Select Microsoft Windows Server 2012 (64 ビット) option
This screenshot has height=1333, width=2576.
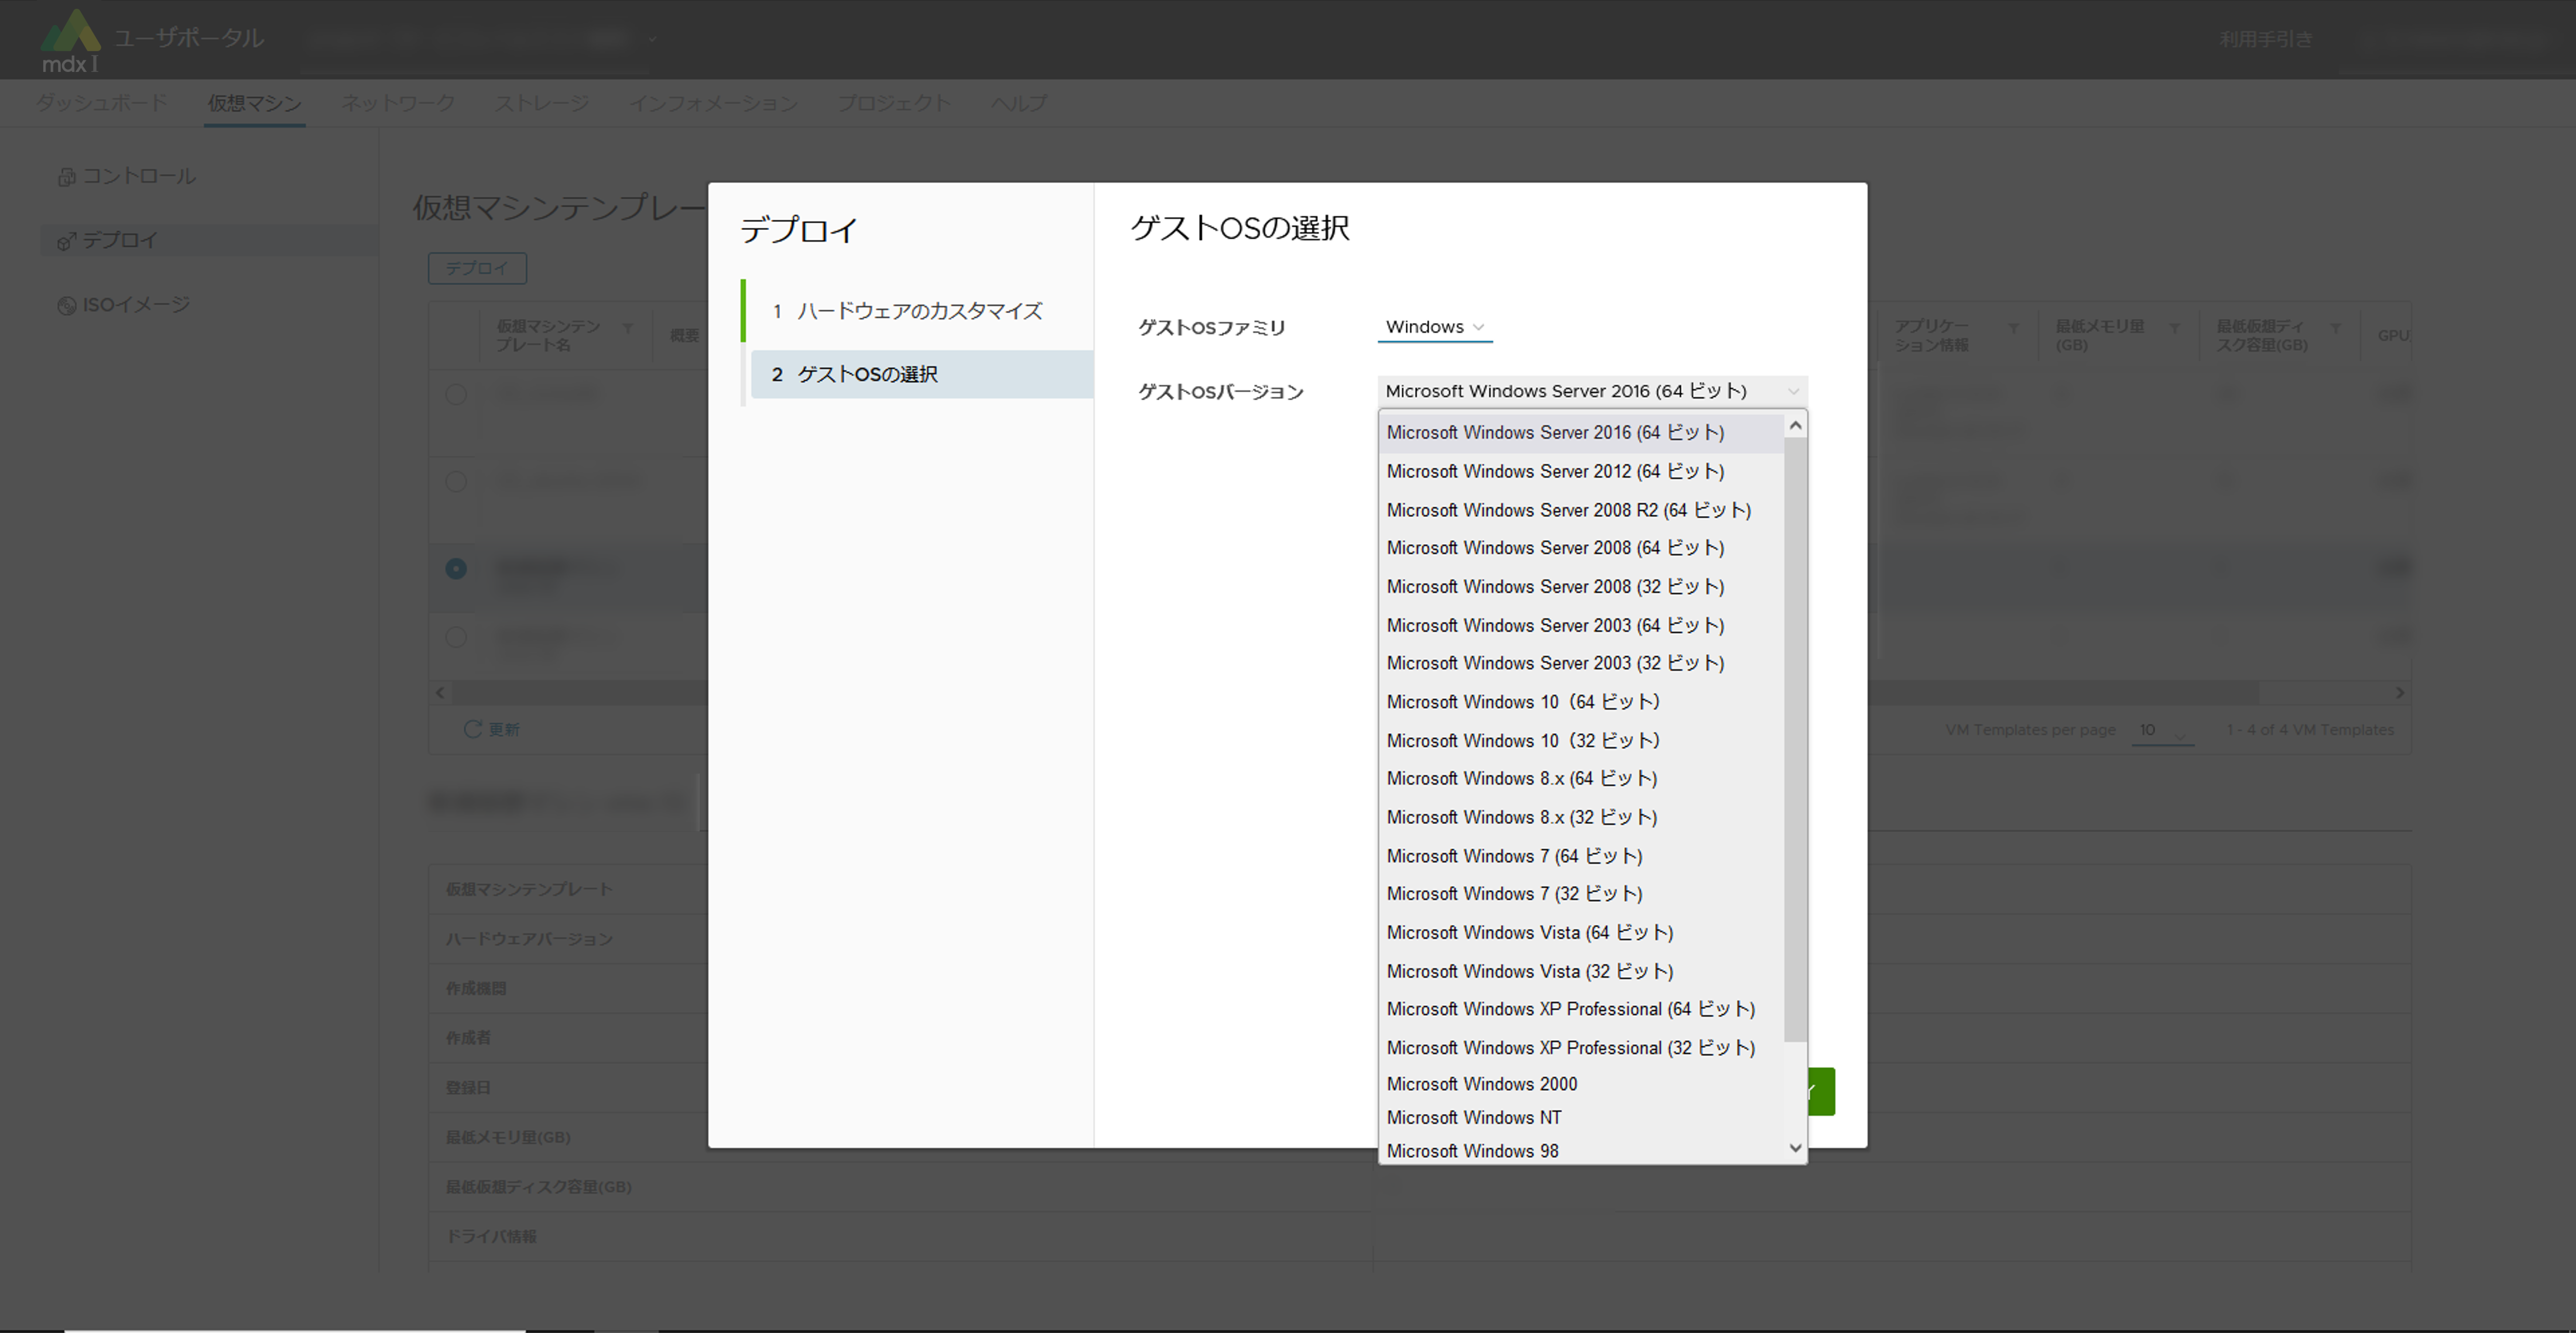pos(1581,472)
